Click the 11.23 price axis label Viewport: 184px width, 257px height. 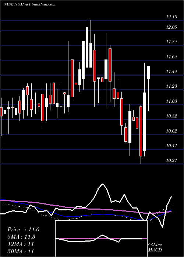pos(172,86)
